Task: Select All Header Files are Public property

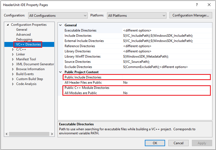Action: tap(138, 83)
